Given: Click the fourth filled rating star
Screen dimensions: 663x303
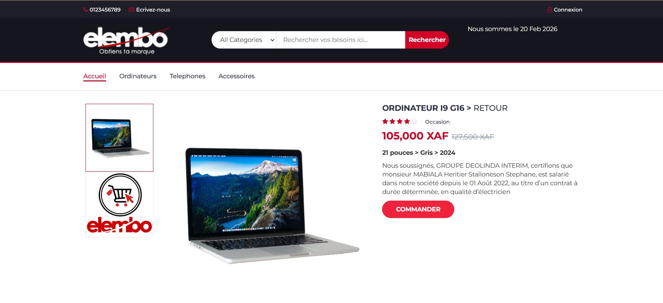Looking at the screenshot, I should click(407, 122).
